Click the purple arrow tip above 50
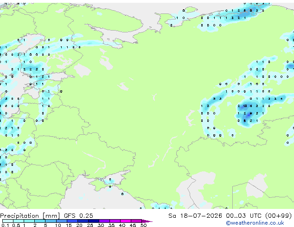Screen dimensions: 294x227 click(147, 221)
